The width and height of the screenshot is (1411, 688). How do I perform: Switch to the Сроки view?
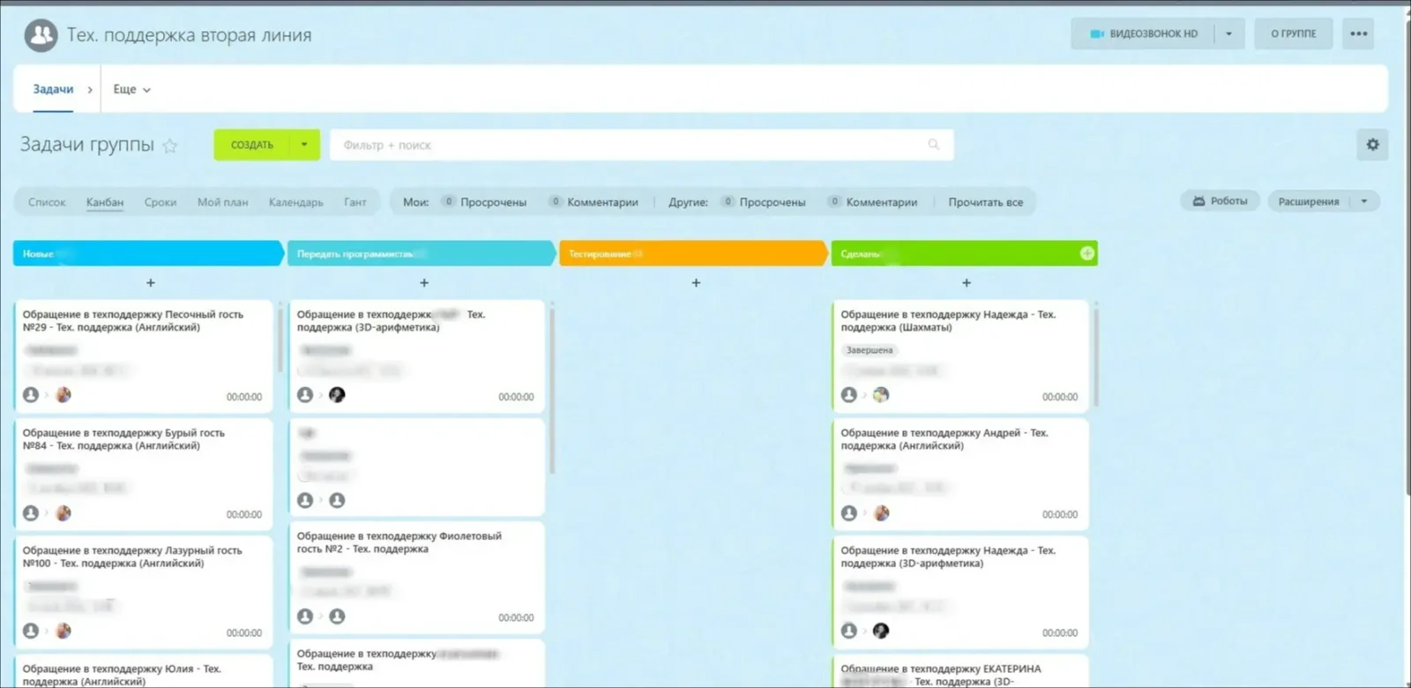pyautogui.click(x=161, y=202)
